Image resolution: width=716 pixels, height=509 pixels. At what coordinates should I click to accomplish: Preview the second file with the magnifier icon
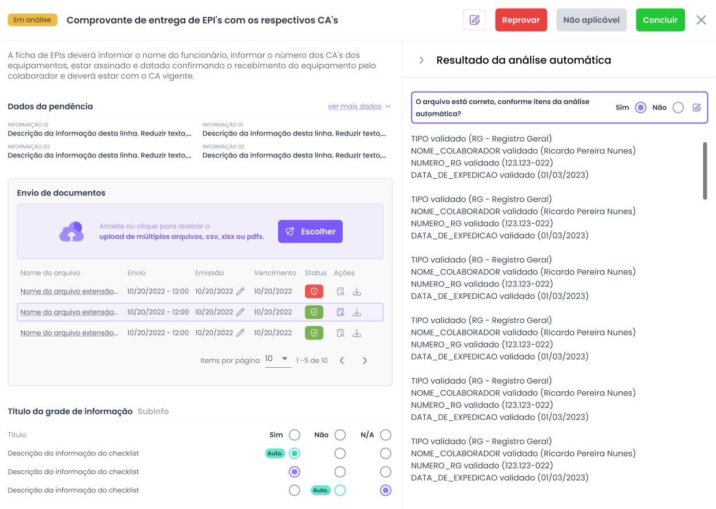340,312
